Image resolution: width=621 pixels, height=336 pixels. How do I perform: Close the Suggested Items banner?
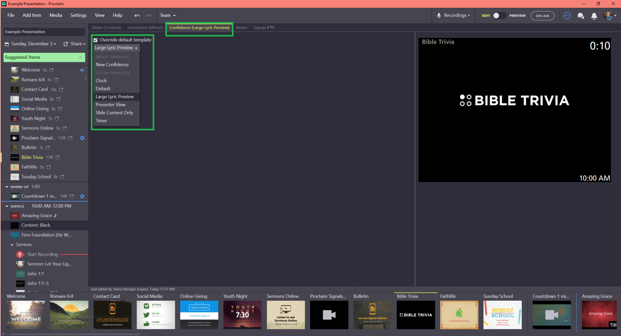81,57
